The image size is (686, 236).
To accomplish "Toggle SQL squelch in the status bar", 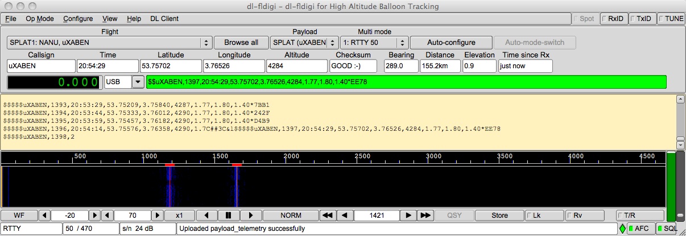I will pyautogui.click(x=667, y=229).
